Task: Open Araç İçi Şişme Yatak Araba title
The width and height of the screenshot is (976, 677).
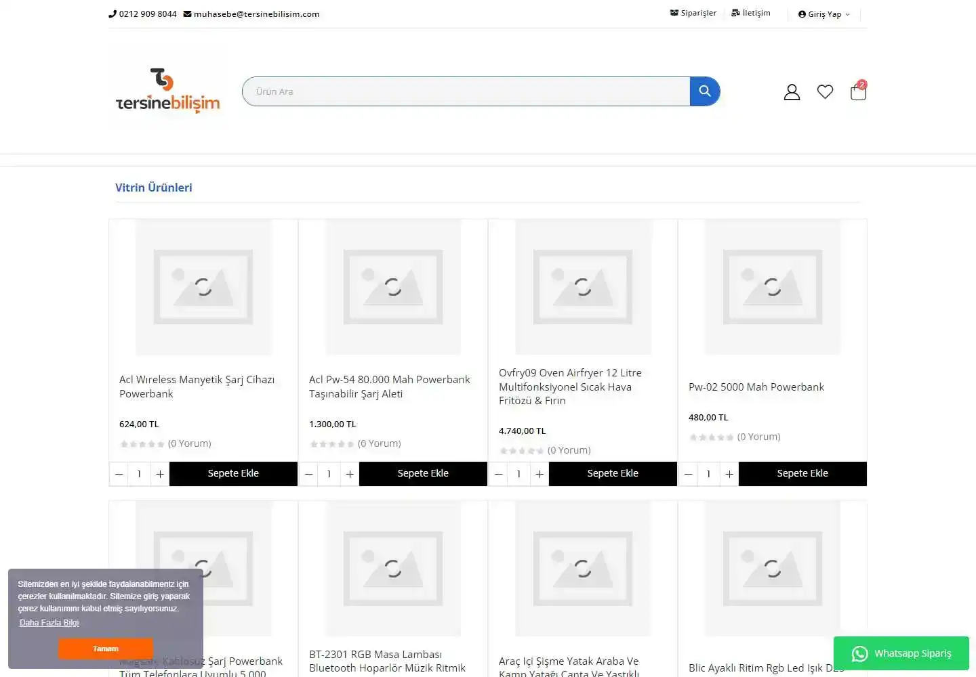Action: 569,666
